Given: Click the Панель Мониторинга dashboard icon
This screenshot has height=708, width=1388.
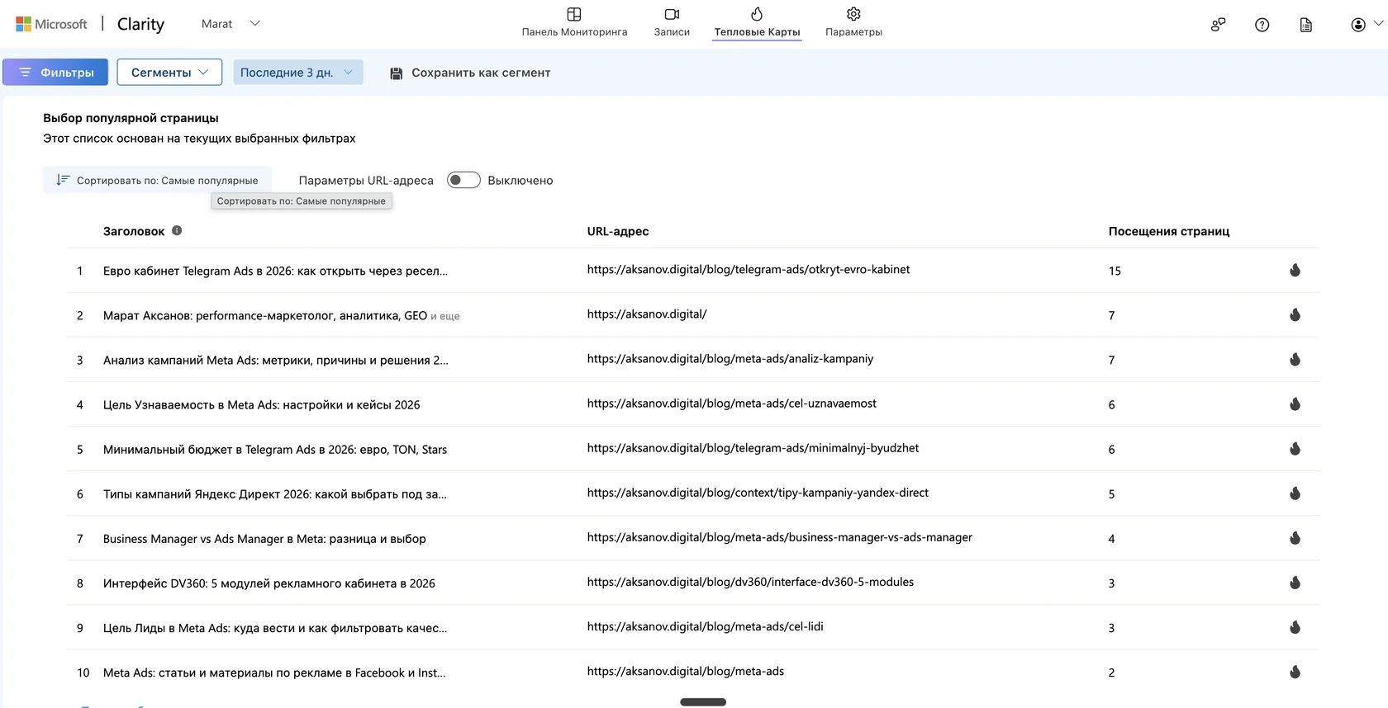Looking at the screenshot, I should 574,14.
